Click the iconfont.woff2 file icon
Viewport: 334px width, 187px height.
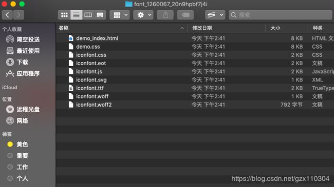[71, 105]
